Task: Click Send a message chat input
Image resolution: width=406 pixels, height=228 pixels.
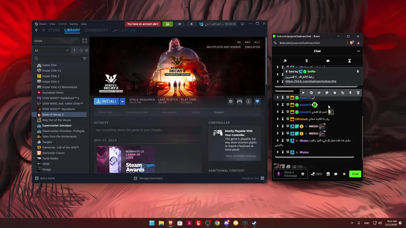Action: pyautogui.click(x=290, y=174)
